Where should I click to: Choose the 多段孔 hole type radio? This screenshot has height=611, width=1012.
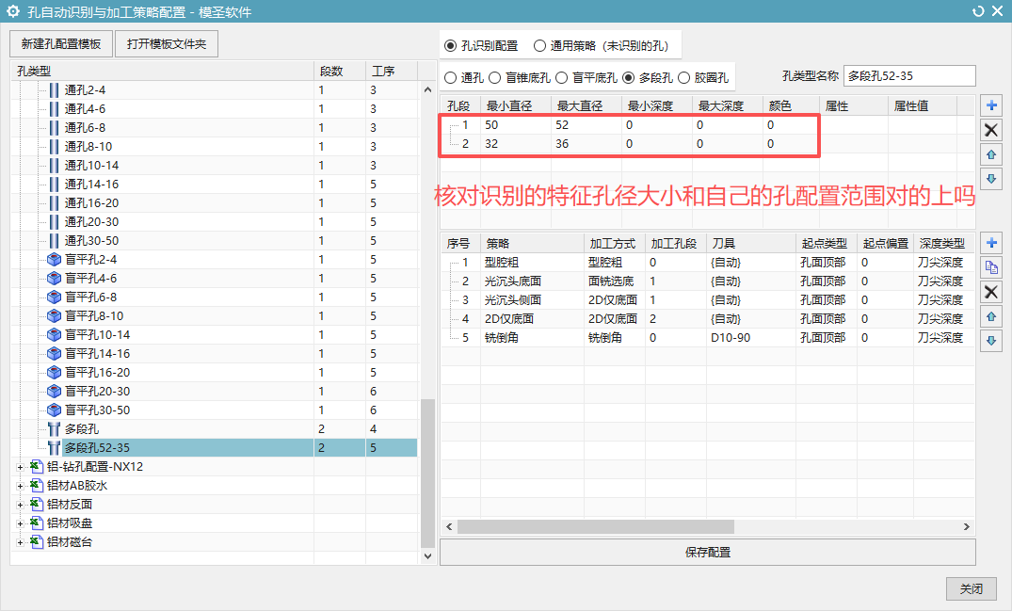click(x=629, y=77)
